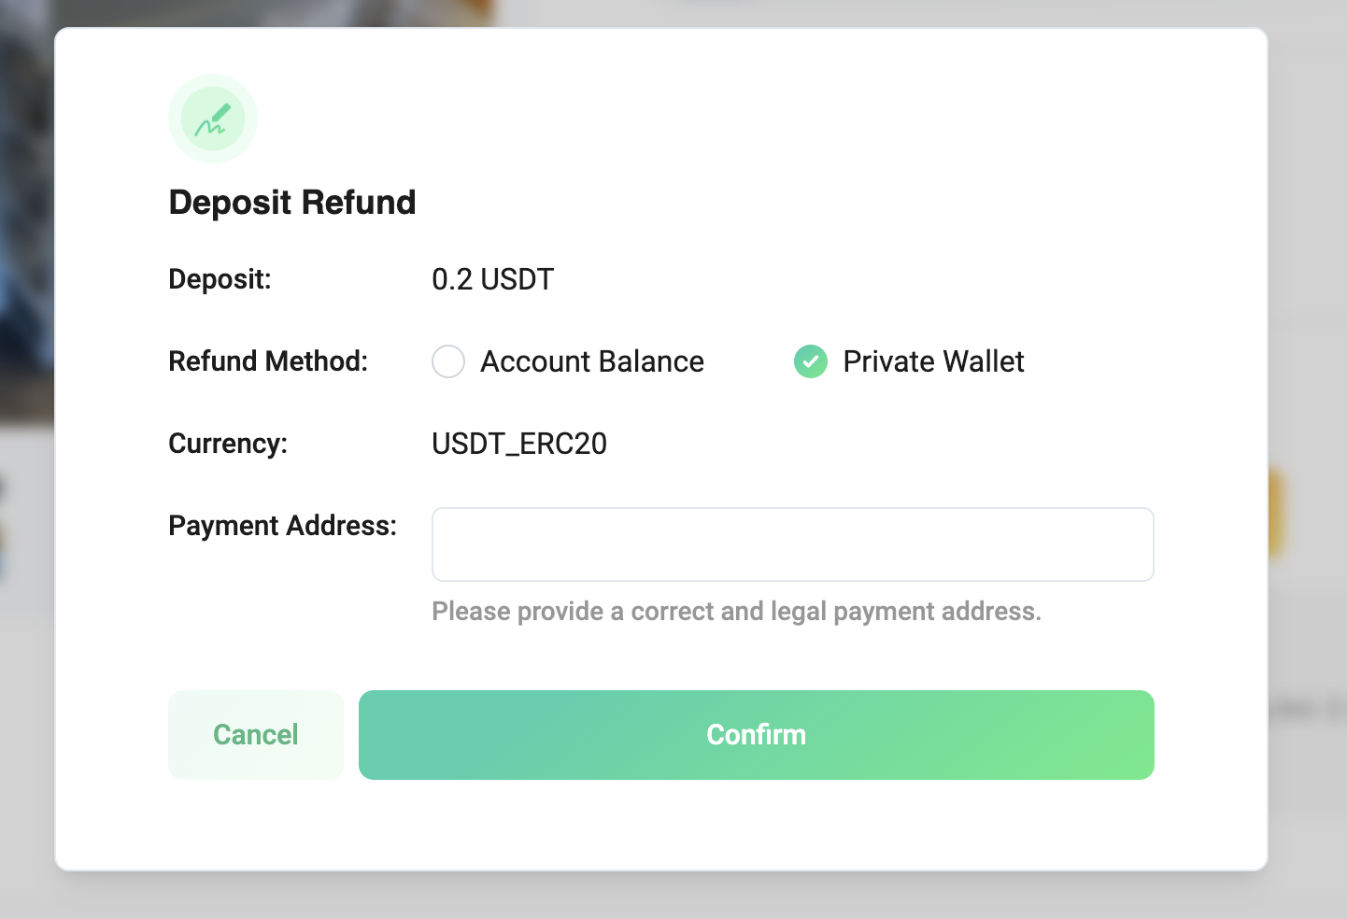Screen dimensions: 1347x919
Task: Click the 0.2 USDT deposit amount
Action: tap(492, 279)
